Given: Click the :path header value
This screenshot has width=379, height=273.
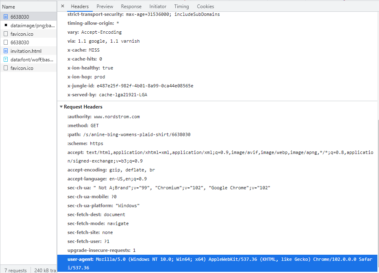Looking at the screenshot, I should (137, 134).
